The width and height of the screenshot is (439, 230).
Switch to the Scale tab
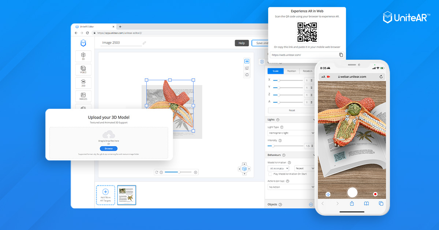click(275, 71)
